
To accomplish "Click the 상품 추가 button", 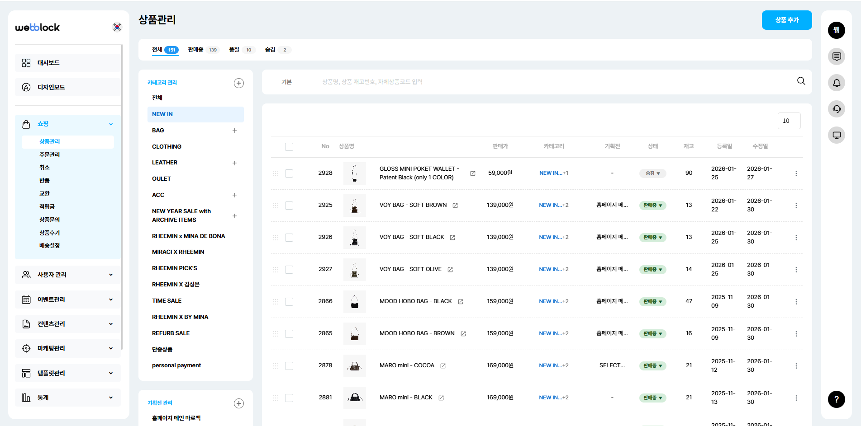I will 786,20.
